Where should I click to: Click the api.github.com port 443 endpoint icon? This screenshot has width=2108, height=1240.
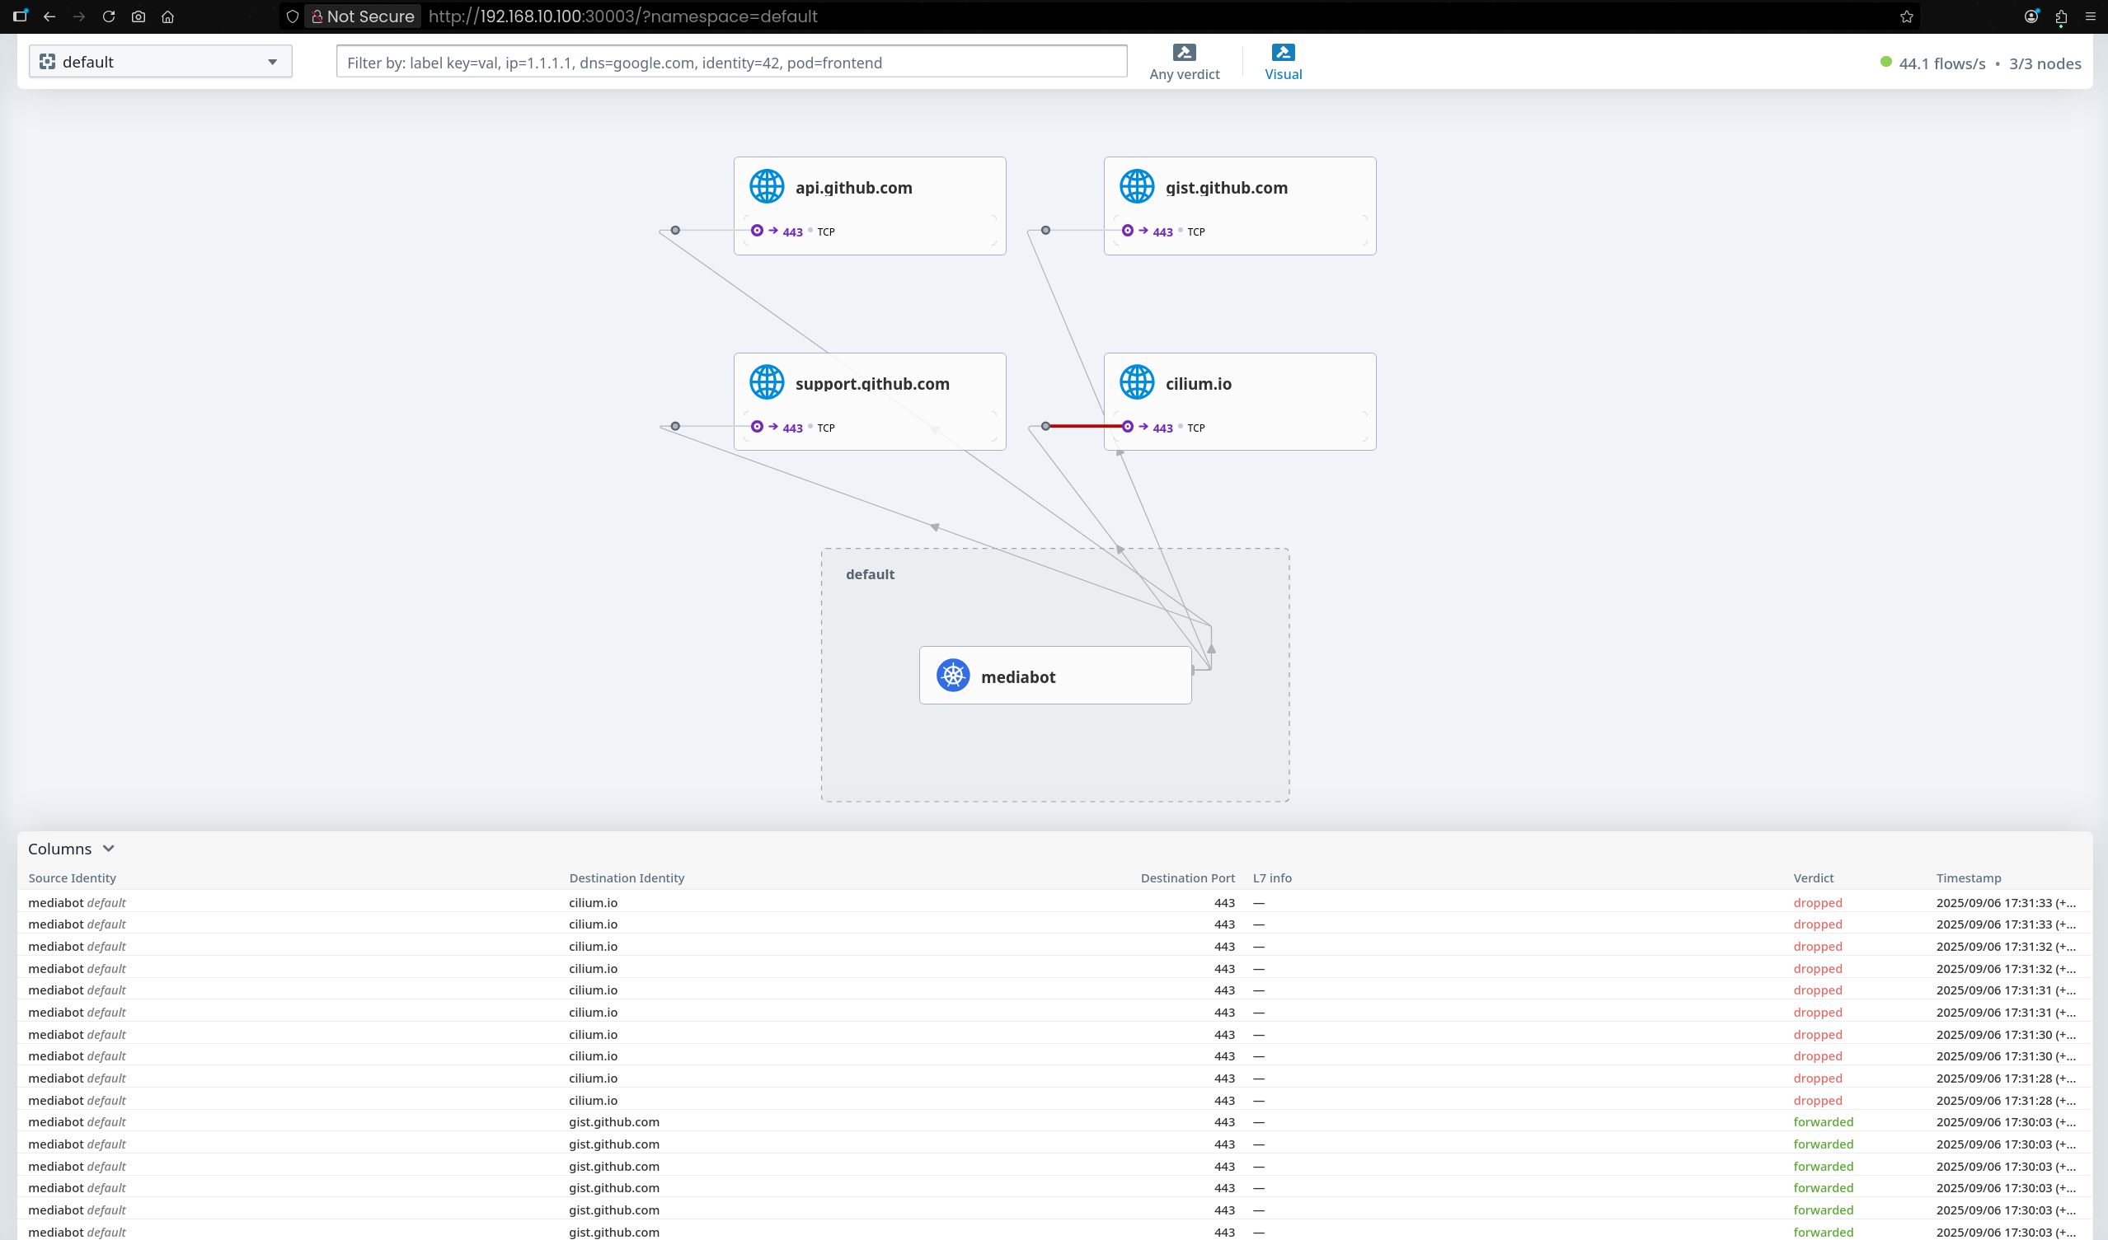756,231
